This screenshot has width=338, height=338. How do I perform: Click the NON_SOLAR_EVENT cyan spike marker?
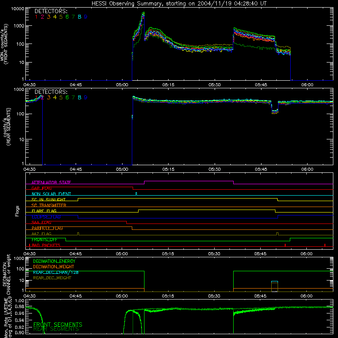pos(136,194)
